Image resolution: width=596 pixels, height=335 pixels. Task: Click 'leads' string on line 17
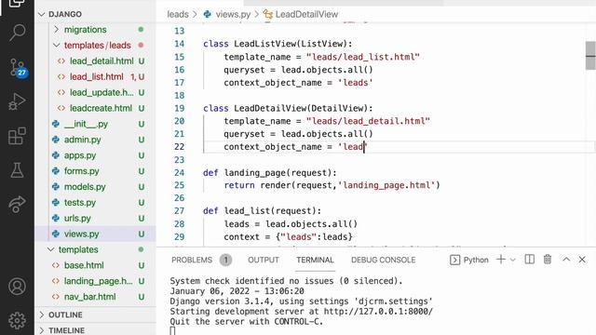click(356, 83)
